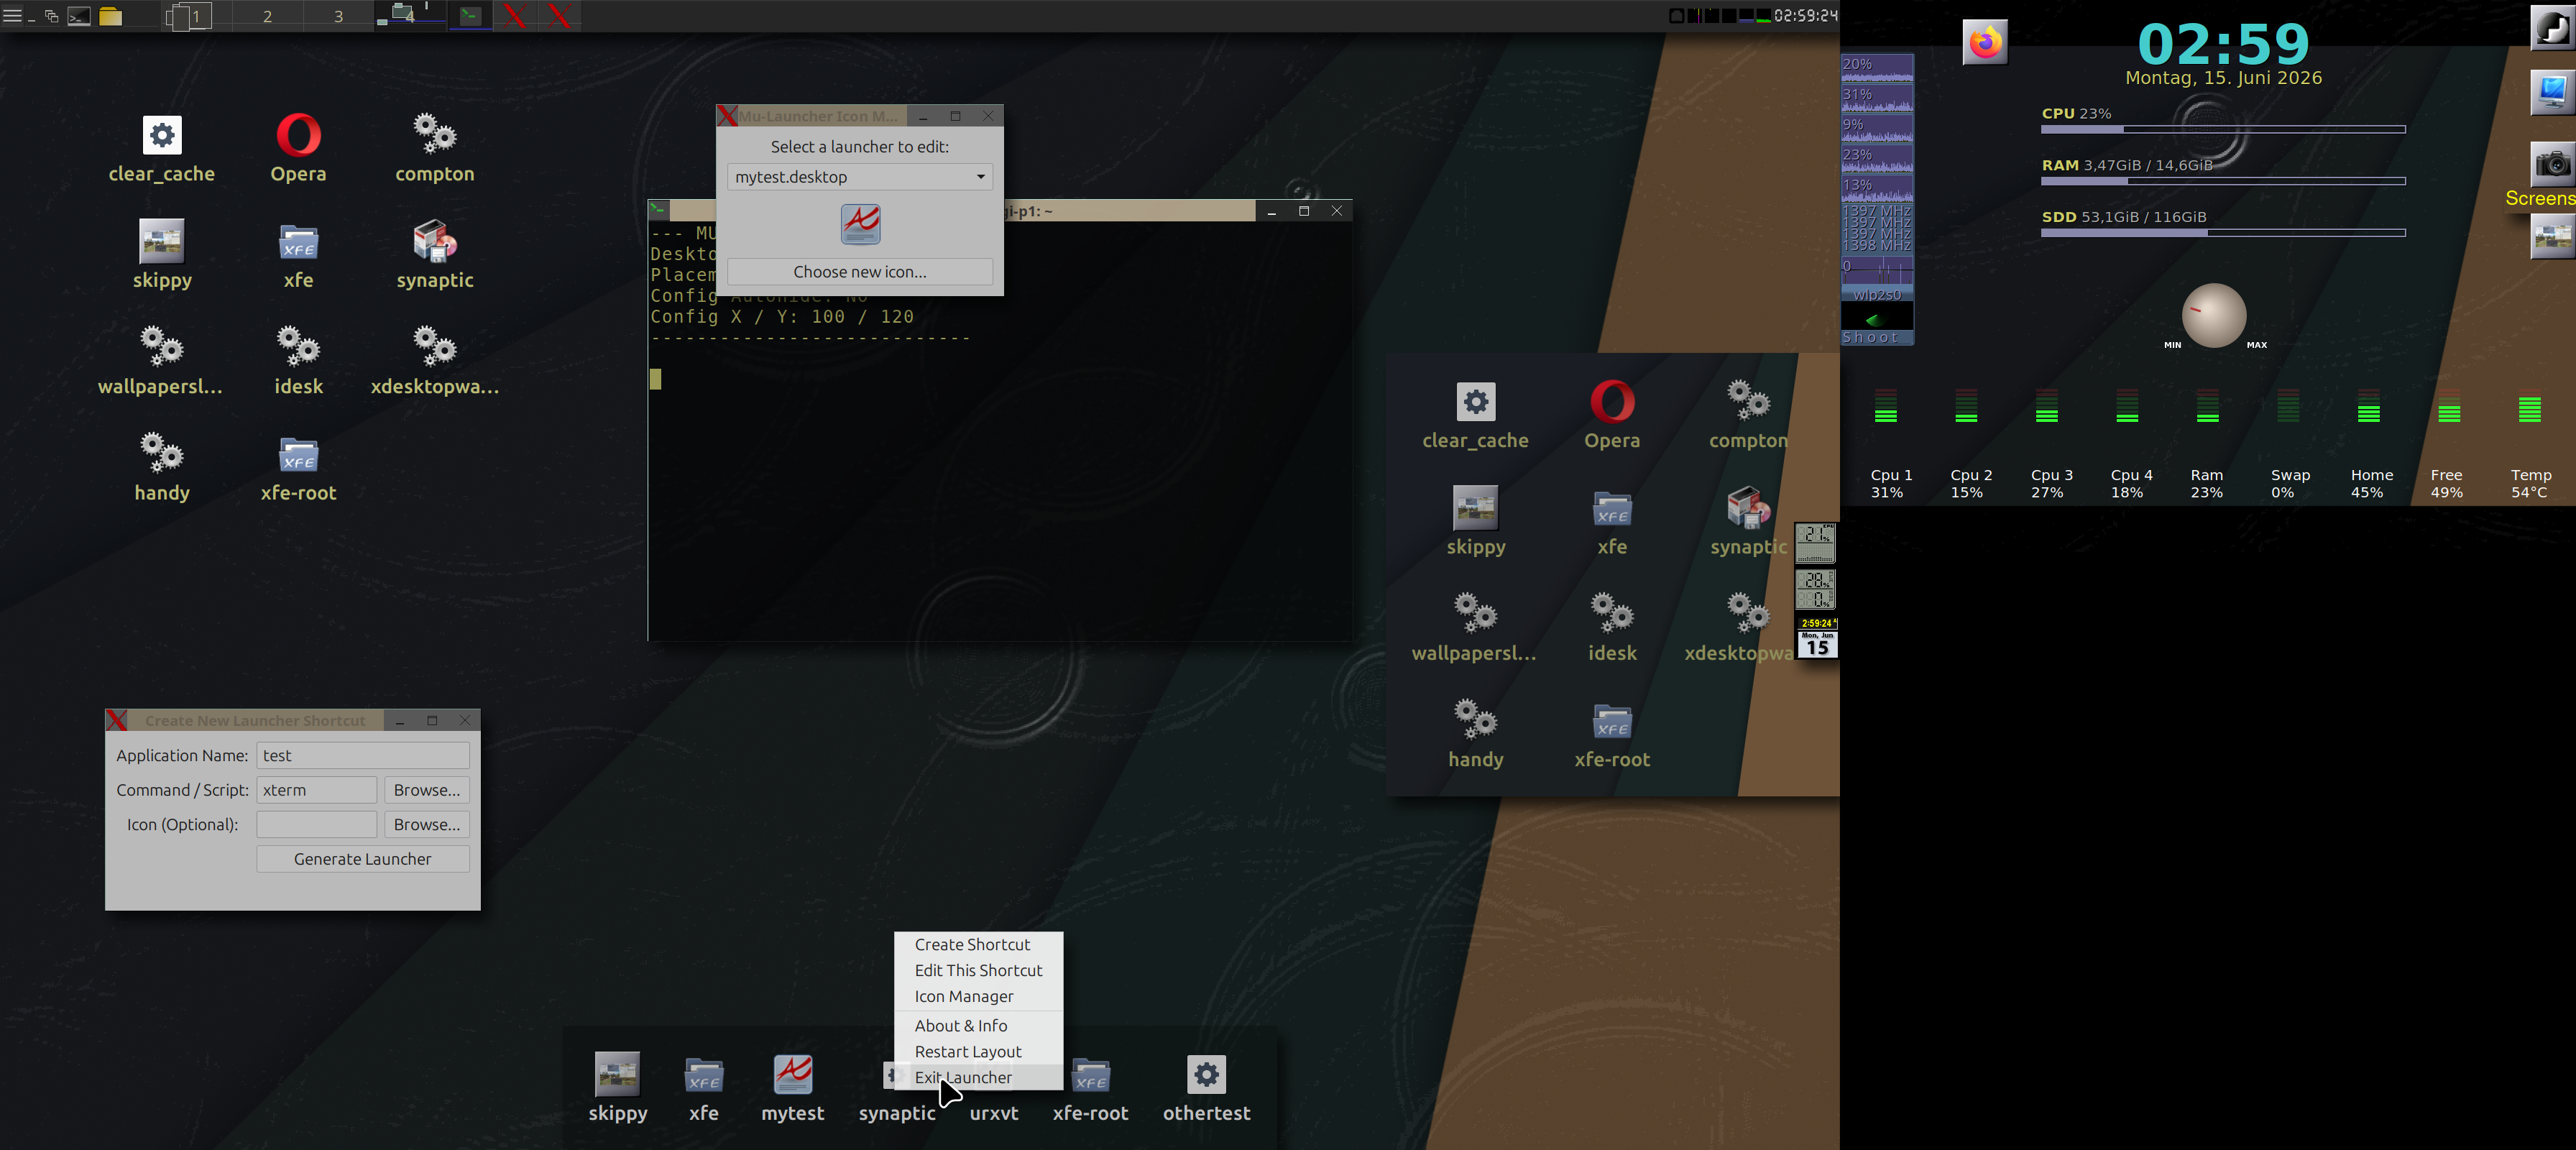Click the launcher icon preview in Icon Manager
Screen dimensions: 2576x1150
click(x=860, y=224)
